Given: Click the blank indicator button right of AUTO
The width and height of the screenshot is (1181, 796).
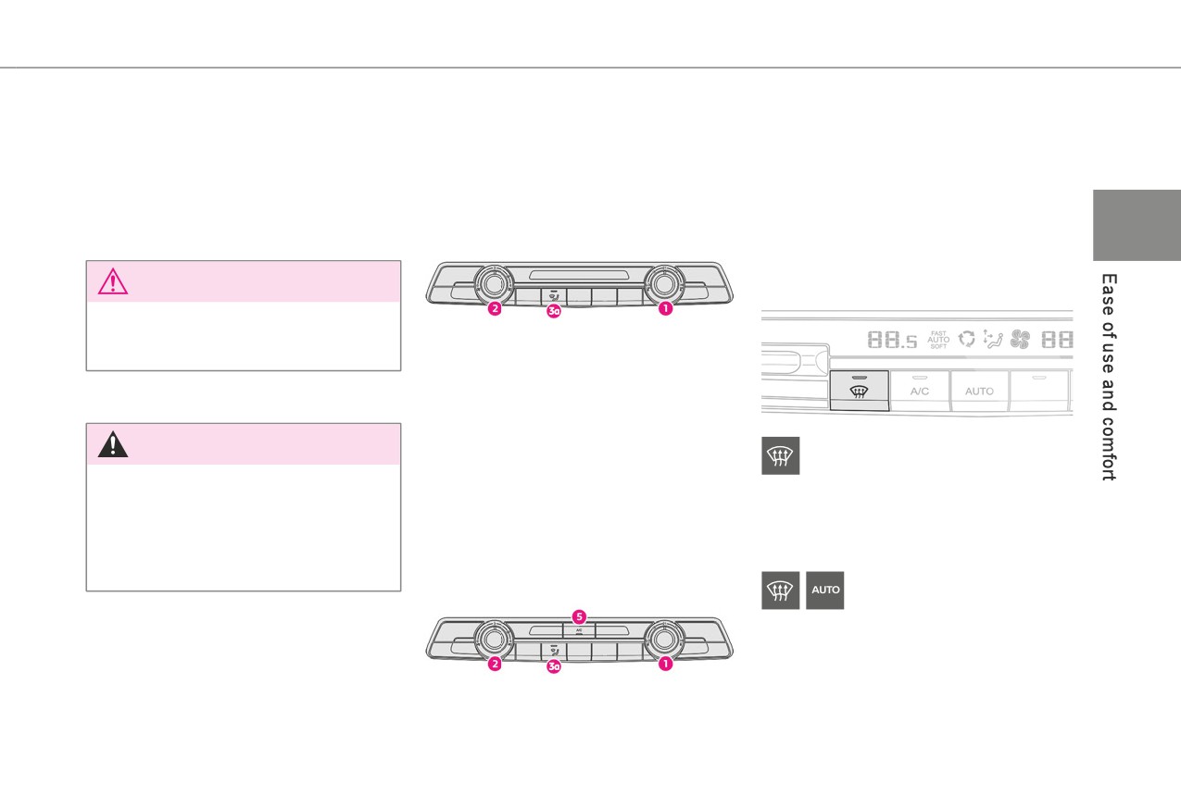Looking at the screenshot, I should tap(1039, 391).
